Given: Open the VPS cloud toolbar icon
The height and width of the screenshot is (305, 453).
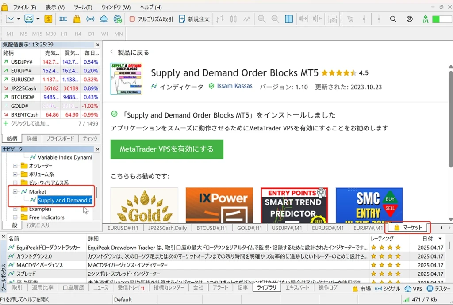Looking at the screenshot, I should pos(104,19).
